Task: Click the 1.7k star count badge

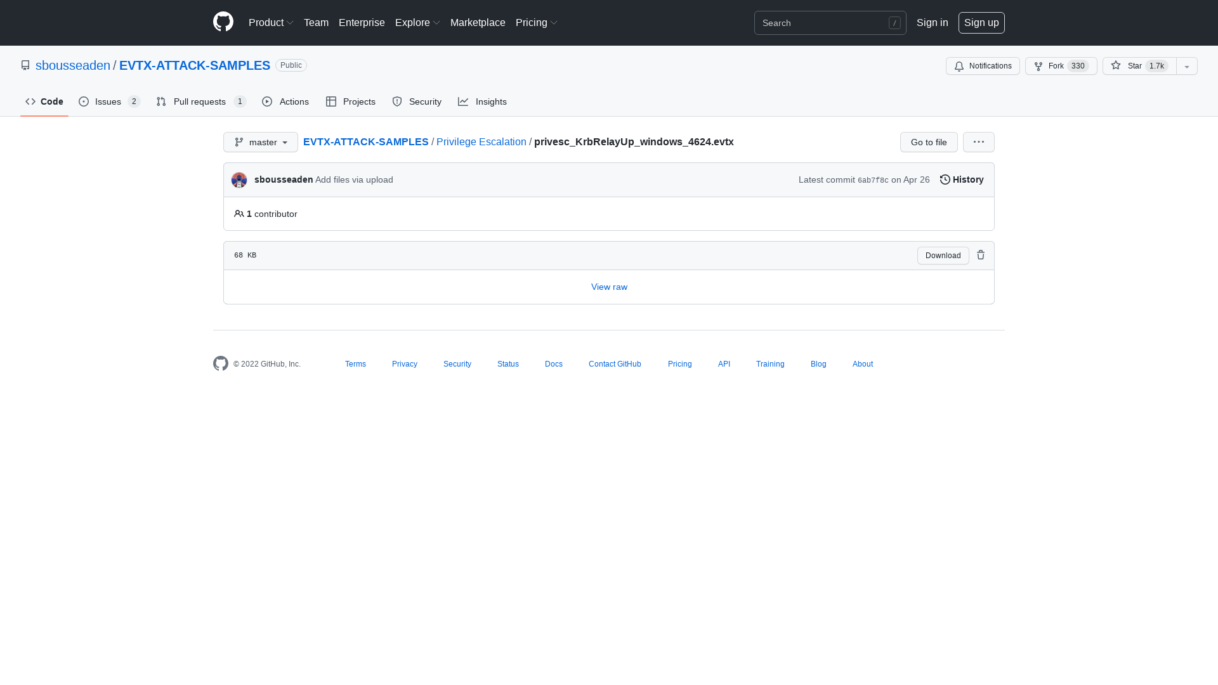Action: 1156,66
